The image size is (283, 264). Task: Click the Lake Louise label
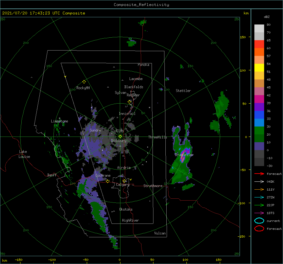pyautogui.click(x=24, y=154)
